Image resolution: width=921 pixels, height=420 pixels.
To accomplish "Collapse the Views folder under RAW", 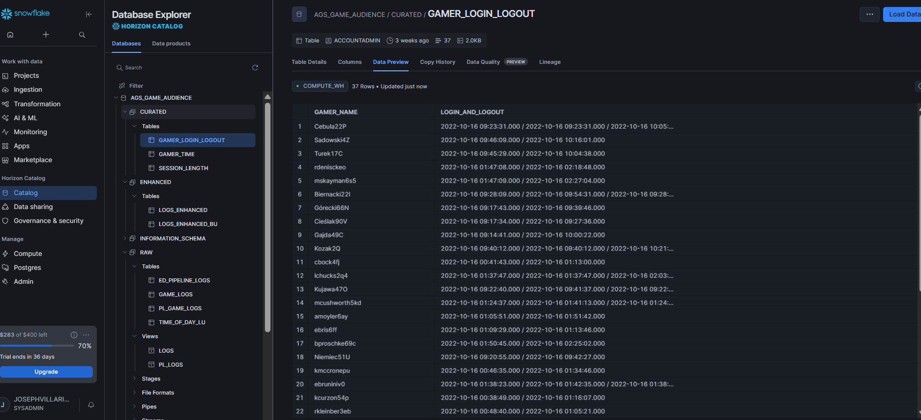I will (x=134, y=336).
